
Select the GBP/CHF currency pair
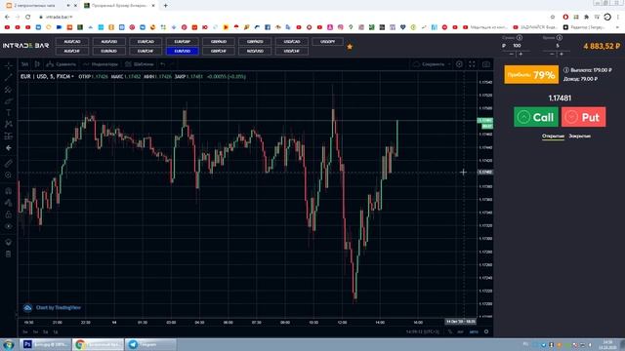(x=219, y=51)
